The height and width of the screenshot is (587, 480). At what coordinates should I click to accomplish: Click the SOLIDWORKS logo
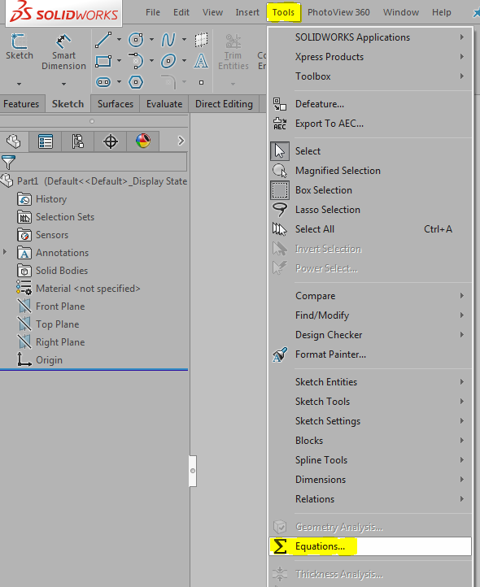click(x=64, y=13)
